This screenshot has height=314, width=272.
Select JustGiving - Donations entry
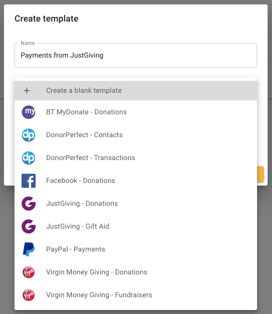tap(82, 204)
